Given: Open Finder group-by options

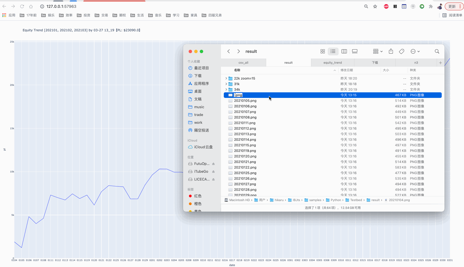Looking at the screenshot, I should click(x=378, y=51).
